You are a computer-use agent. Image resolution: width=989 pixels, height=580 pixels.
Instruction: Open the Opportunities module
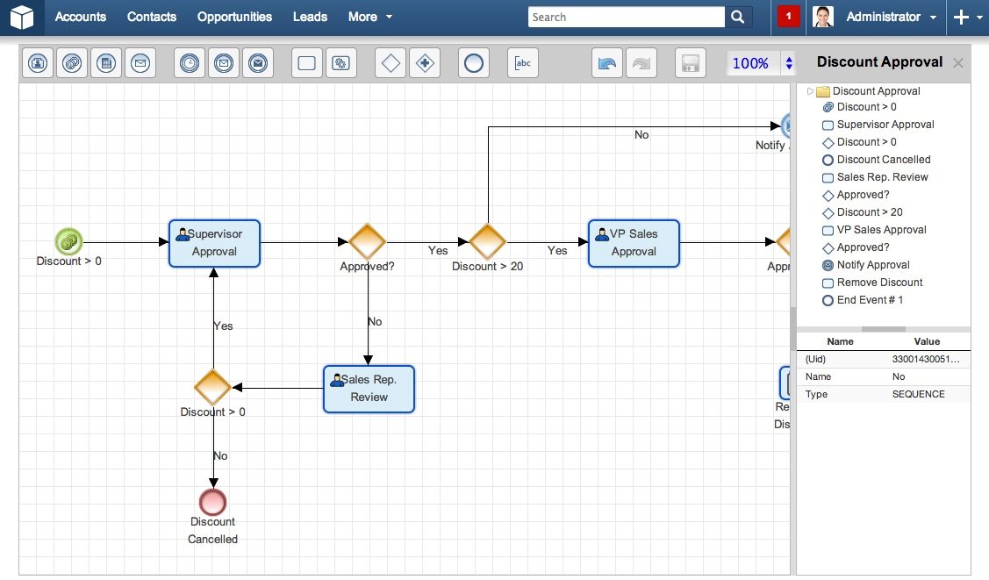[234, 17]
